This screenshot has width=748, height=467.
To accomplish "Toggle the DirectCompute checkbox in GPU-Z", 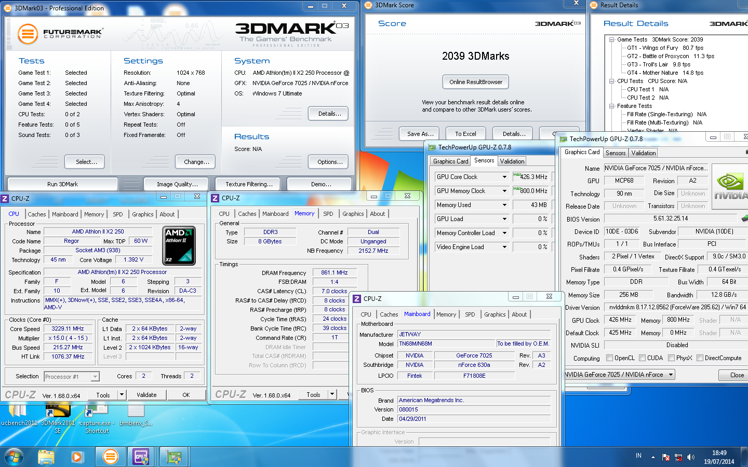I will pos(700,358).
